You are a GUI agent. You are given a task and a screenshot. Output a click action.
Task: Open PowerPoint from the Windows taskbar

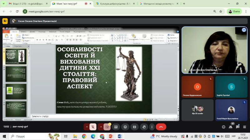click(111, 137)
